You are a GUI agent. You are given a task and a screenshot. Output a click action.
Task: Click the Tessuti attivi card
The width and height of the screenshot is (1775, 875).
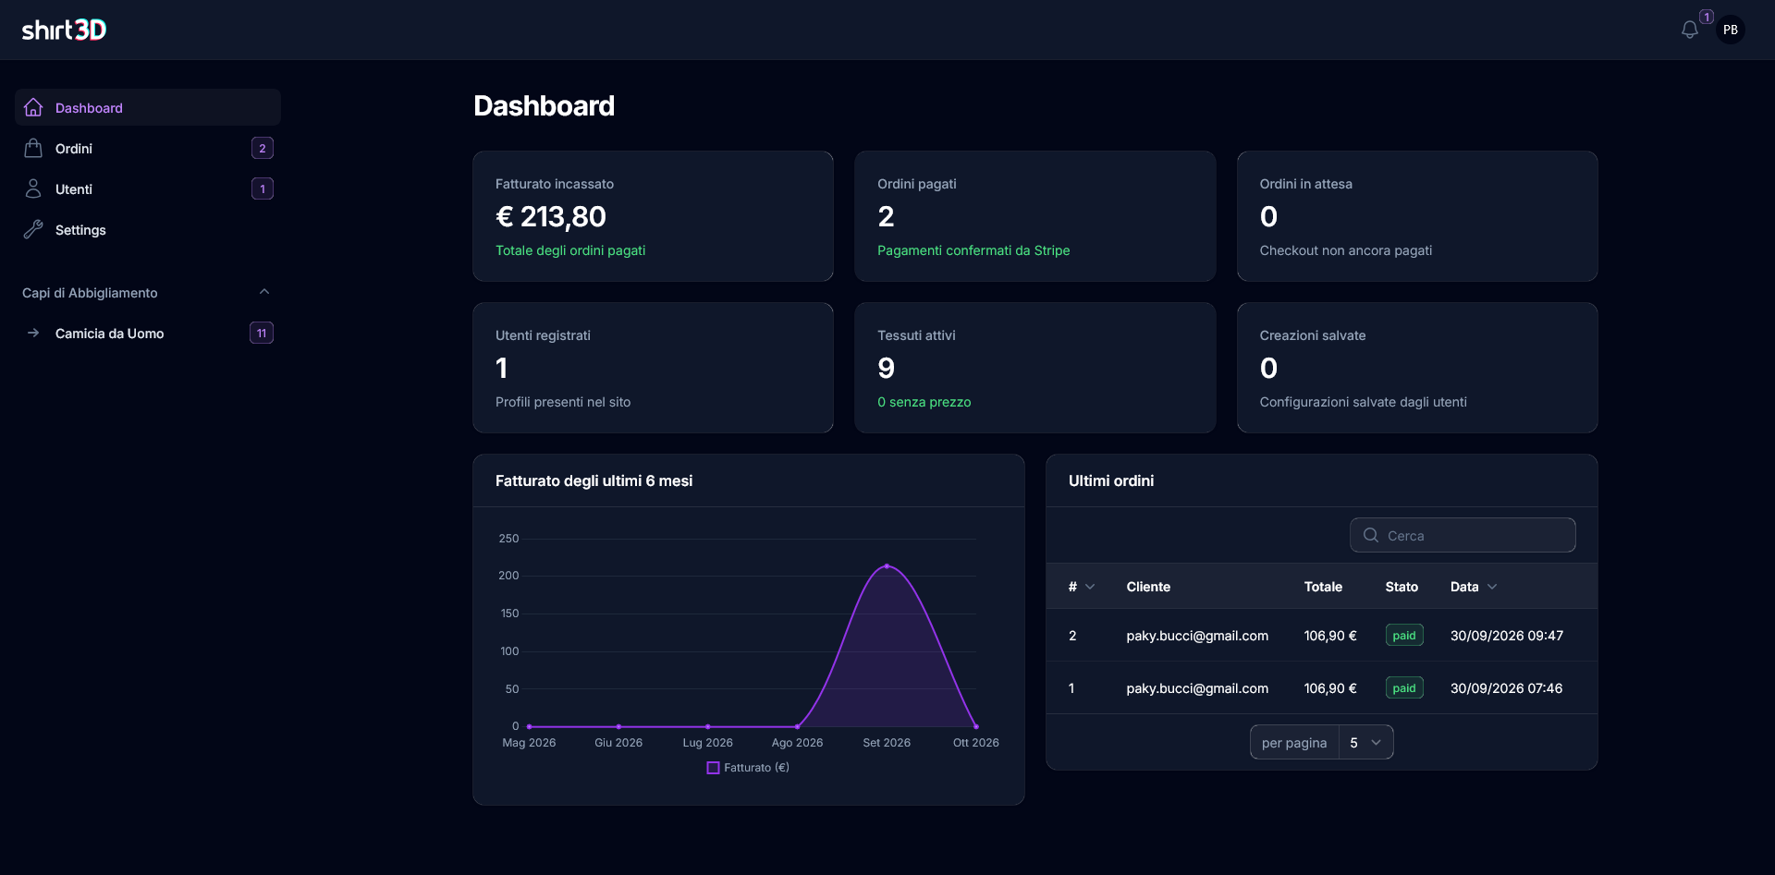click(1034, 368)
